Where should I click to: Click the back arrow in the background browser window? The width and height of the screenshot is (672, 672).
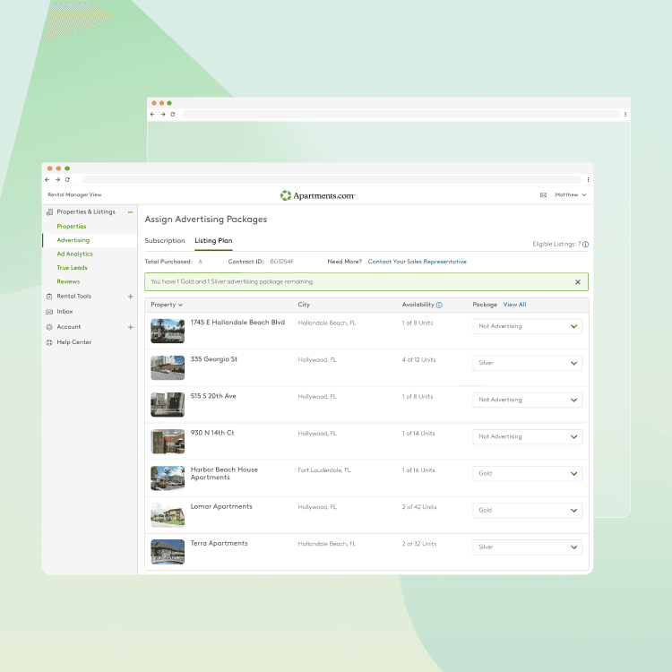click(152, 115)
